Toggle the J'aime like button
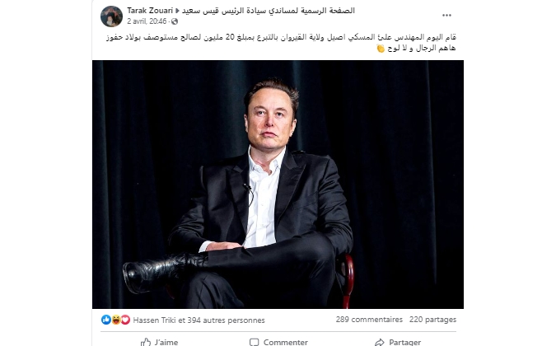The width and height of the screenshot is (556, 346). (x=159, y=342)
